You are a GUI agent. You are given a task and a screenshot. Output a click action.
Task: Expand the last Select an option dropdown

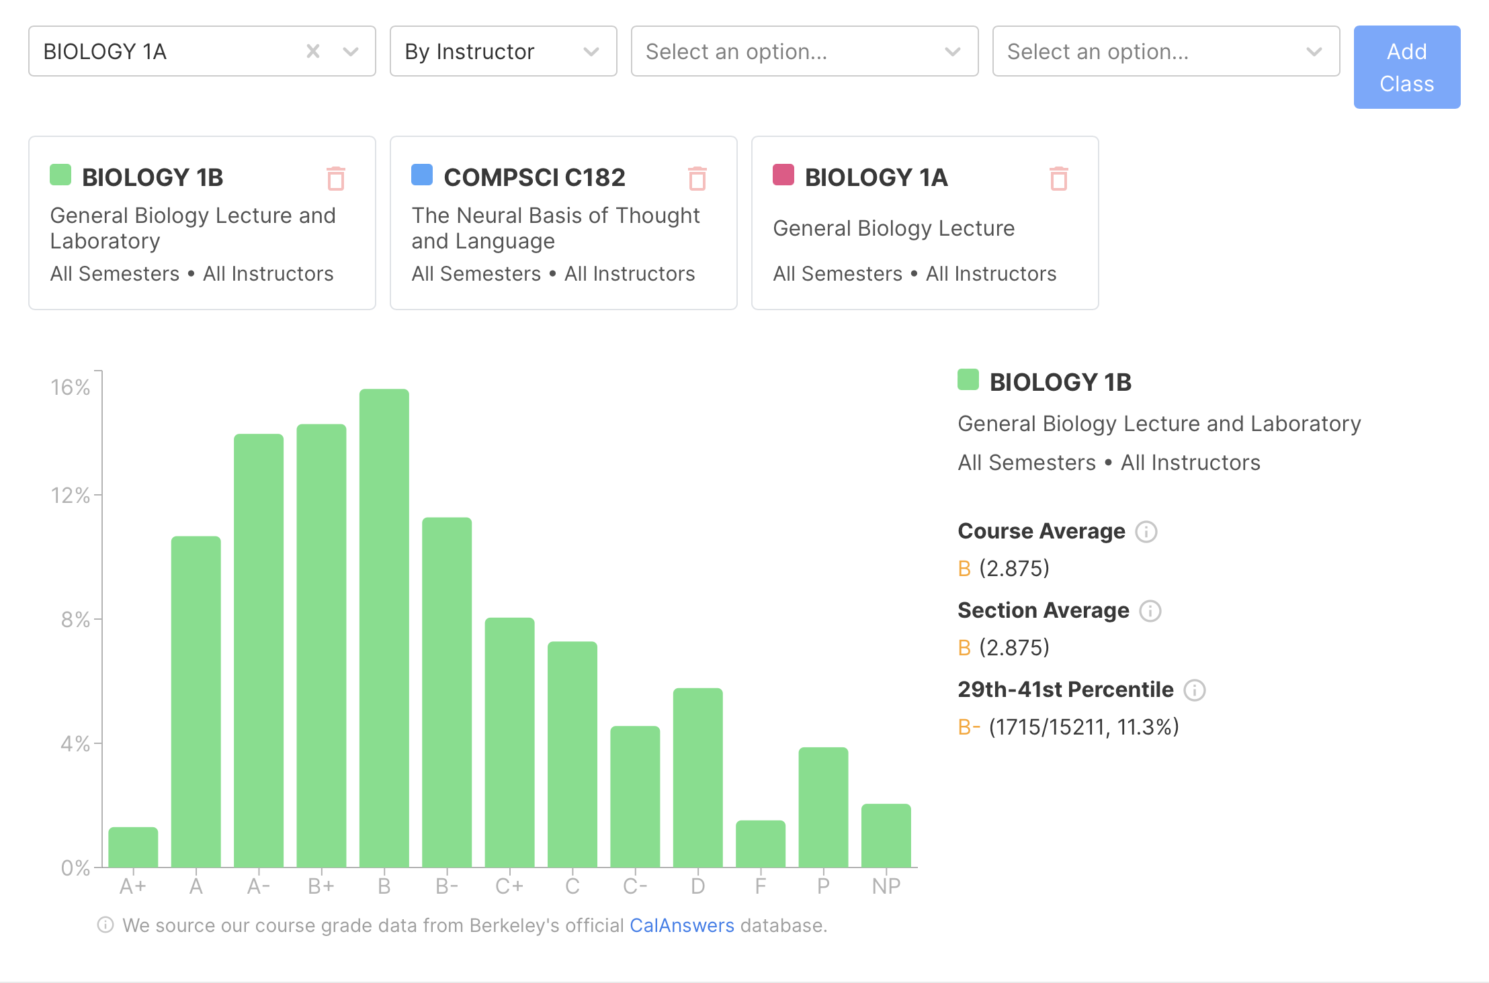[x=1165, y=52]
